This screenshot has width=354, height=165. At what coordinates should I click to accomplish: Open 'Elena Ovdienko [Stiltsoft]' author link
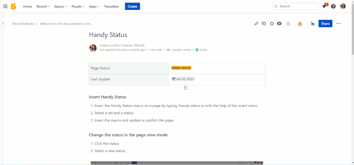[129, 45]
